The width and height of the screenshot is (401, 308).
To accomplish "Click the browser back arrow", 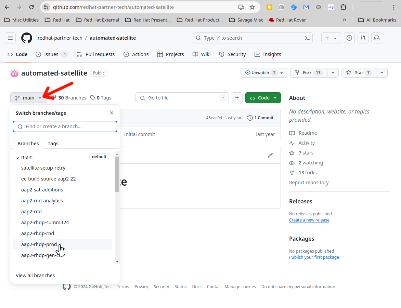I will [x=7, y=7].
